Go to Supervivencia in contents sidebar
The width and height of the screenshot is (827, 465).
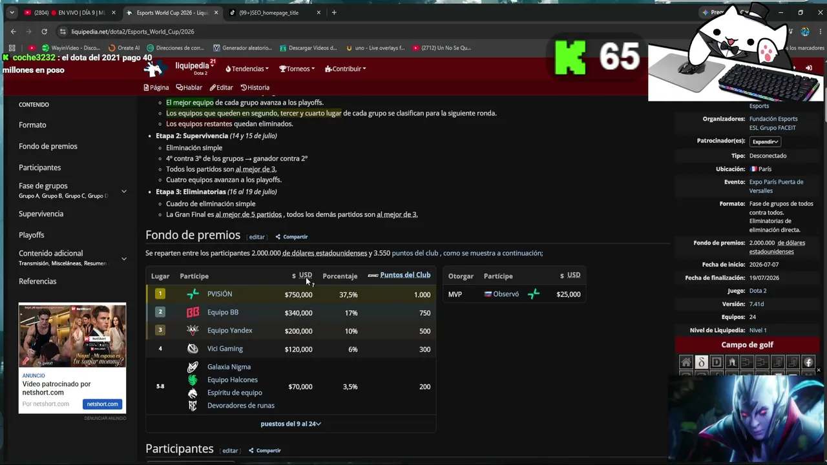[41, 214]
